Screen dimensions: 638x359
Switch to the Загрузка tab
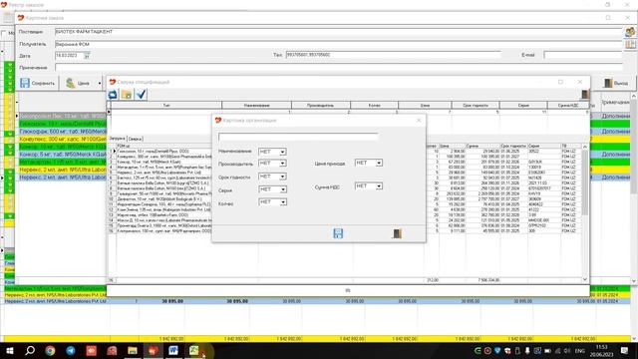[x=118, y=139]
